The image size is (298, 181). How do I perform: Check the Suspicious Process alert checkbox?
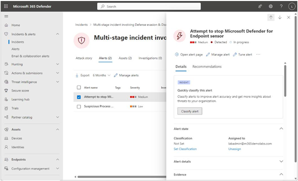pos(79,106)
